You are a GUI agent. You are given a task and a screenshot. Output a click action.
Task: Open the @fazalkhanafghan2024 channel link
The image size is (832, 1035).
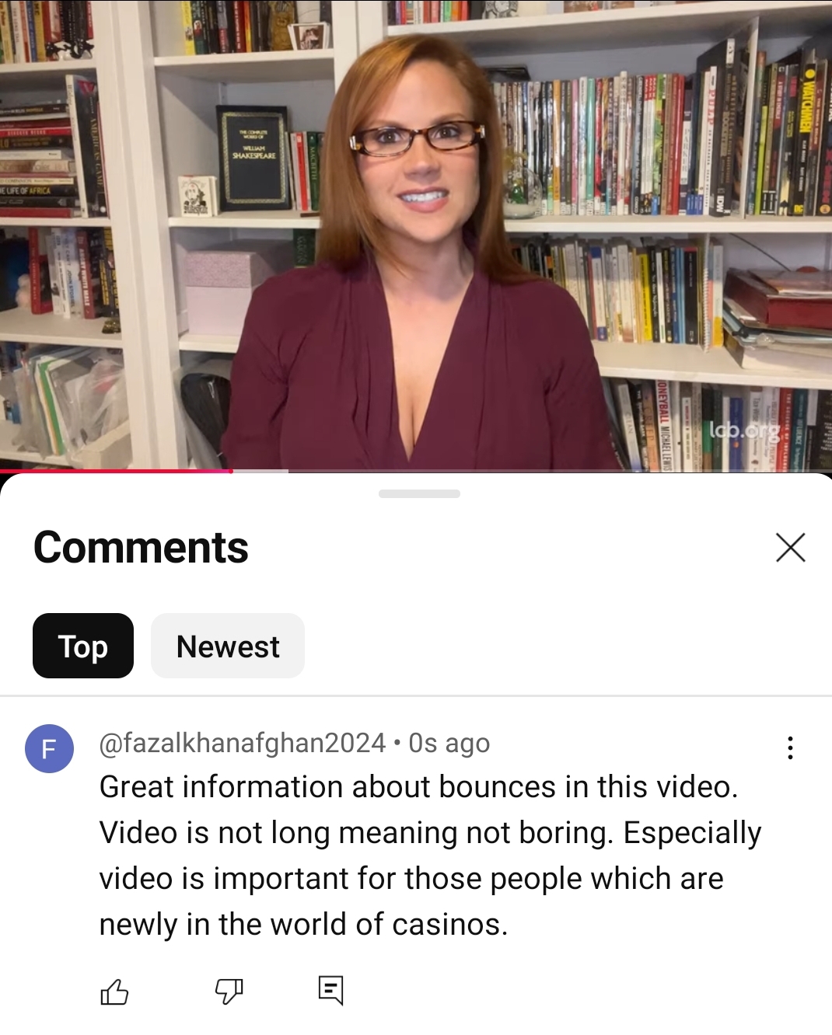click(x=243, y=743)
